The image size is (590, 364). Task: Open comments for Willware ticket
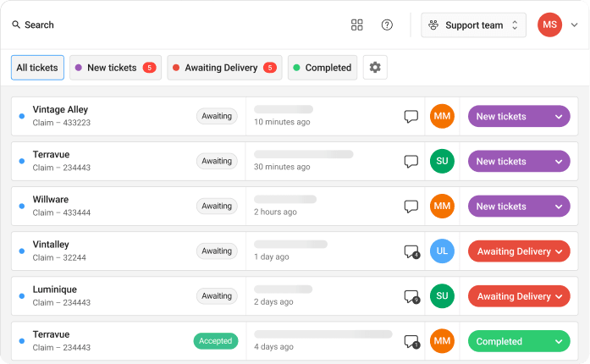tap(411, 207)
